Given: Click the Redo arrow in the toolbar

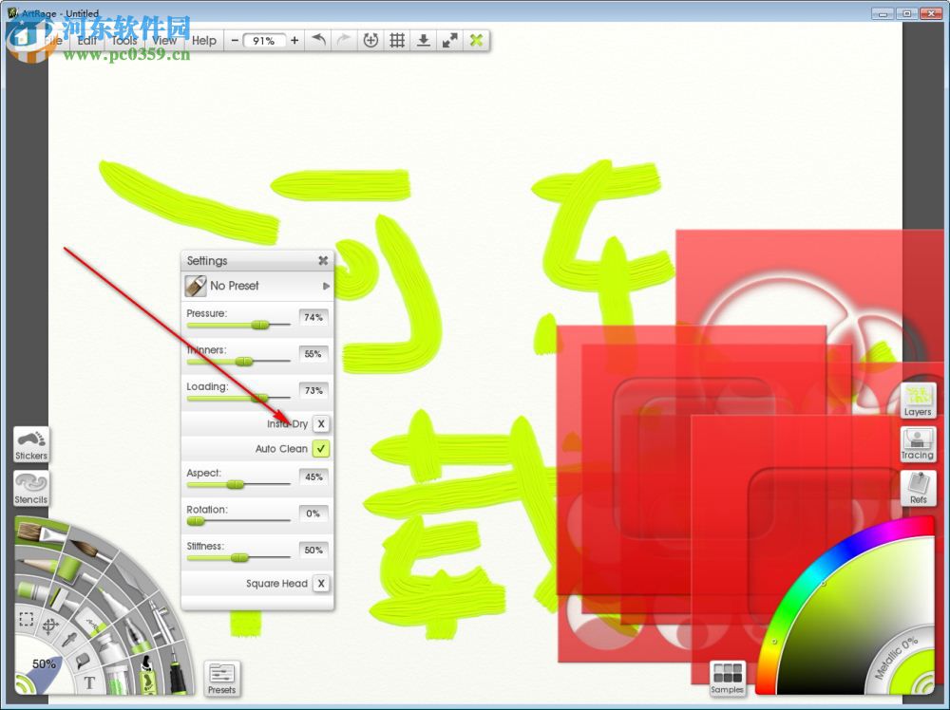Looking at the screenshot, I should pos(344,40).
